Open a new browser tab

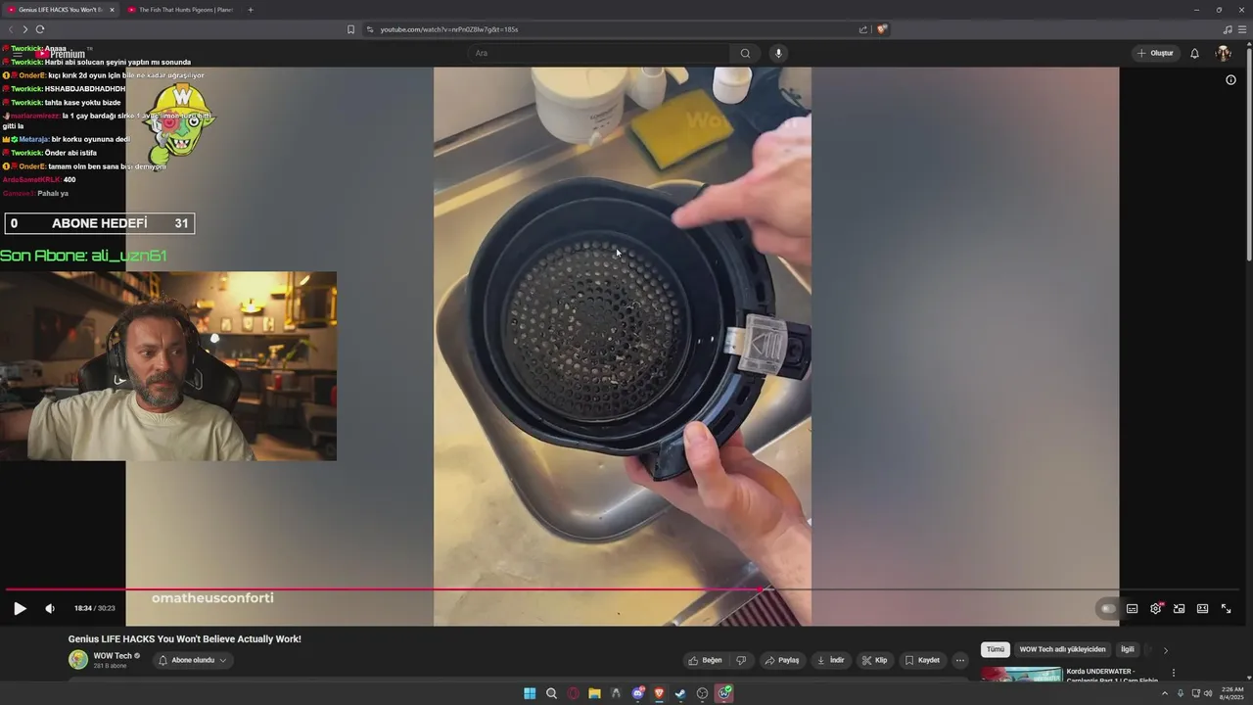click(251, 10)
